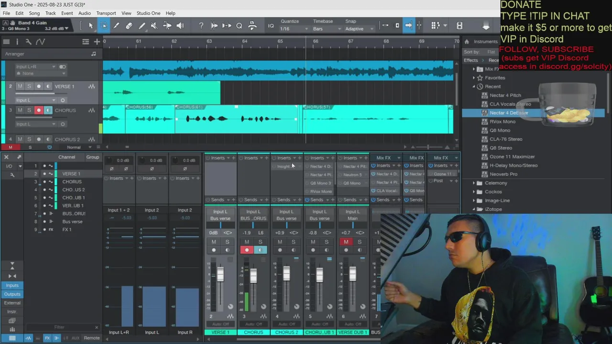Select the Paint pencil tool
The image size is (612, 344).
142,26
